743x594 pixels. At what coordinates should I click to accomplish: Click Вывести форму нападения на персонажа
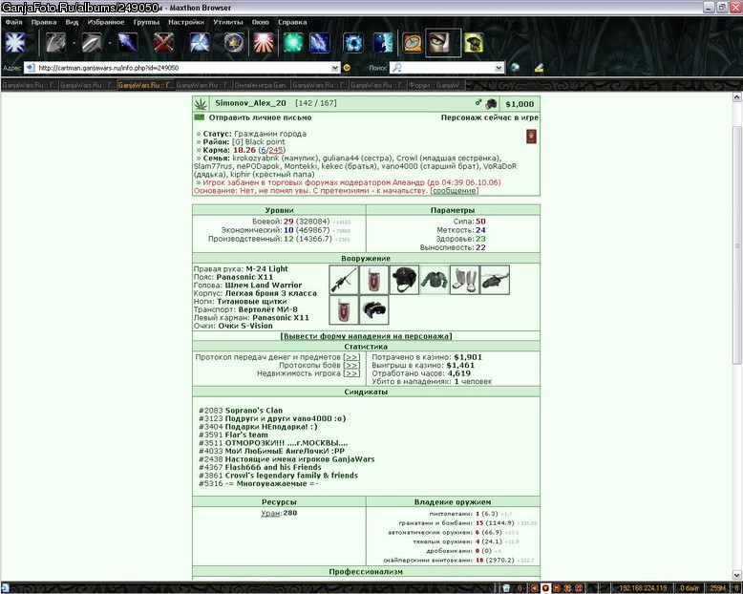click(x=366, y=336)
